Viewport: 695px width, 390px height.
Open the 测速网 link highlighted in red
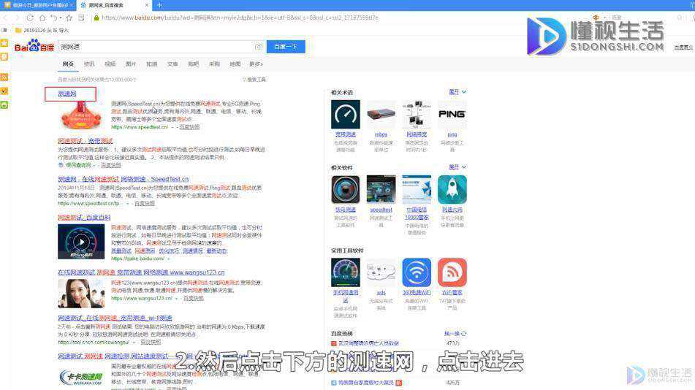click(67, 93)
